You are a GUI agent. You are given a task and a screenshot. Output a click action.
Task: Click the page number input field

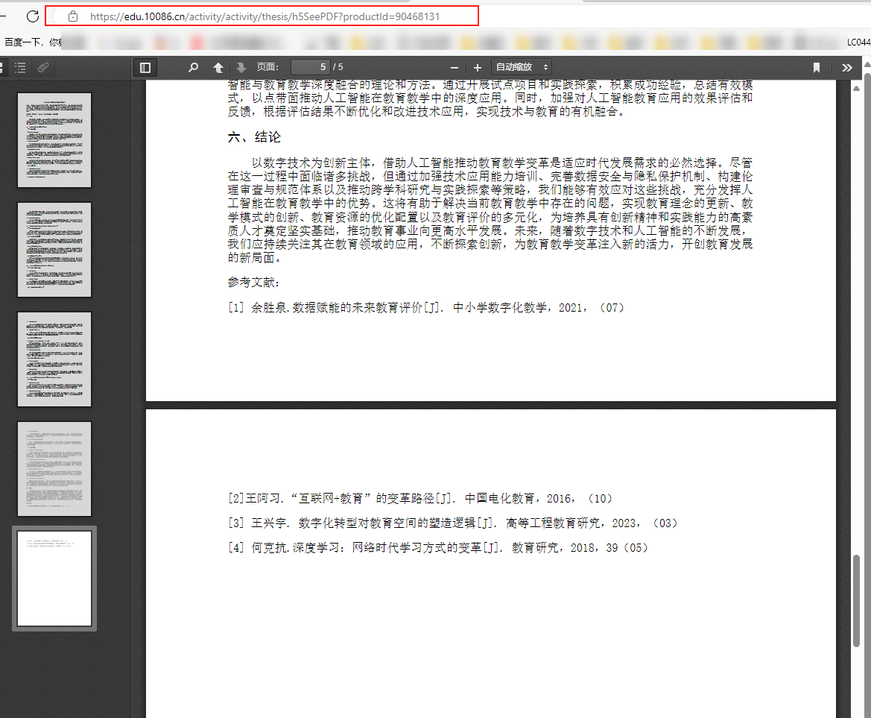(x=310, y=68)
